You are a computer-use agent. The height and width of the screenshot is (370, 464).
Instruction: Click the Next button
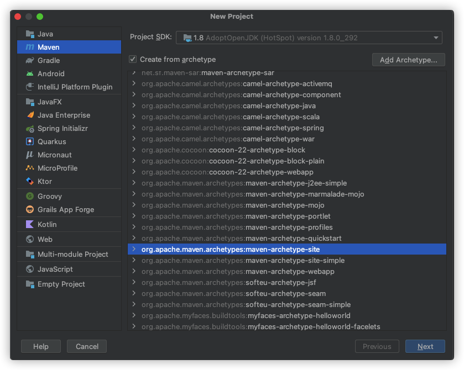(425, 346)
